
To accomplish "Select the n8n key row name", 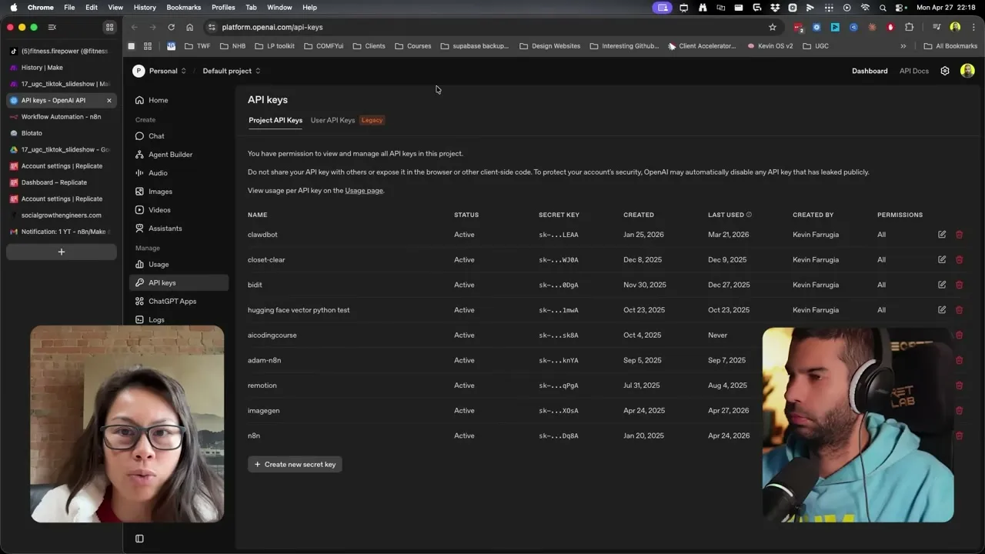I will 254,436.
